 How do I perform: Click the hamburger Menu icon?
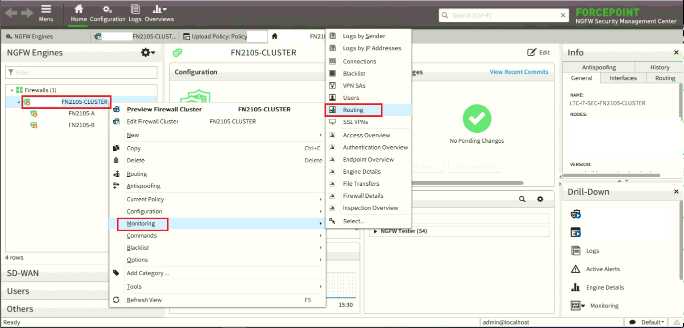click(x=46, y=9)
